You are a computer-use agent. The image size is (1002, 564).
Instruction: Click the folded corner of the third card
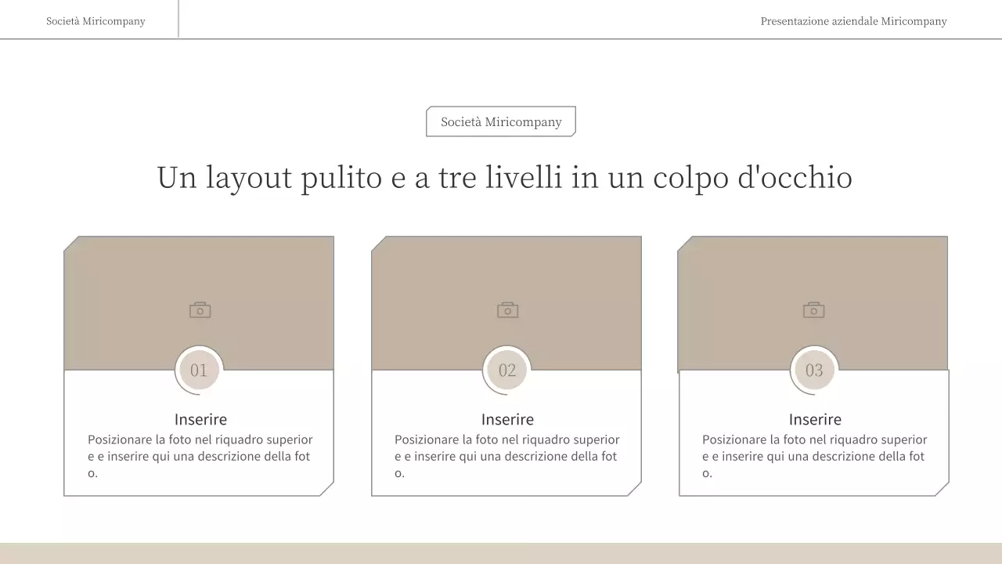pos(940,489)
